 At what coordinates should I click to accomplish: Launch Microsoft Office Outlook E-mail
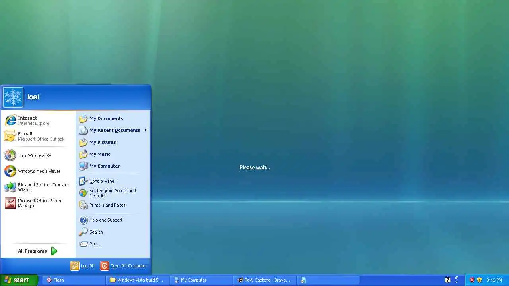[x=38, y=136]
